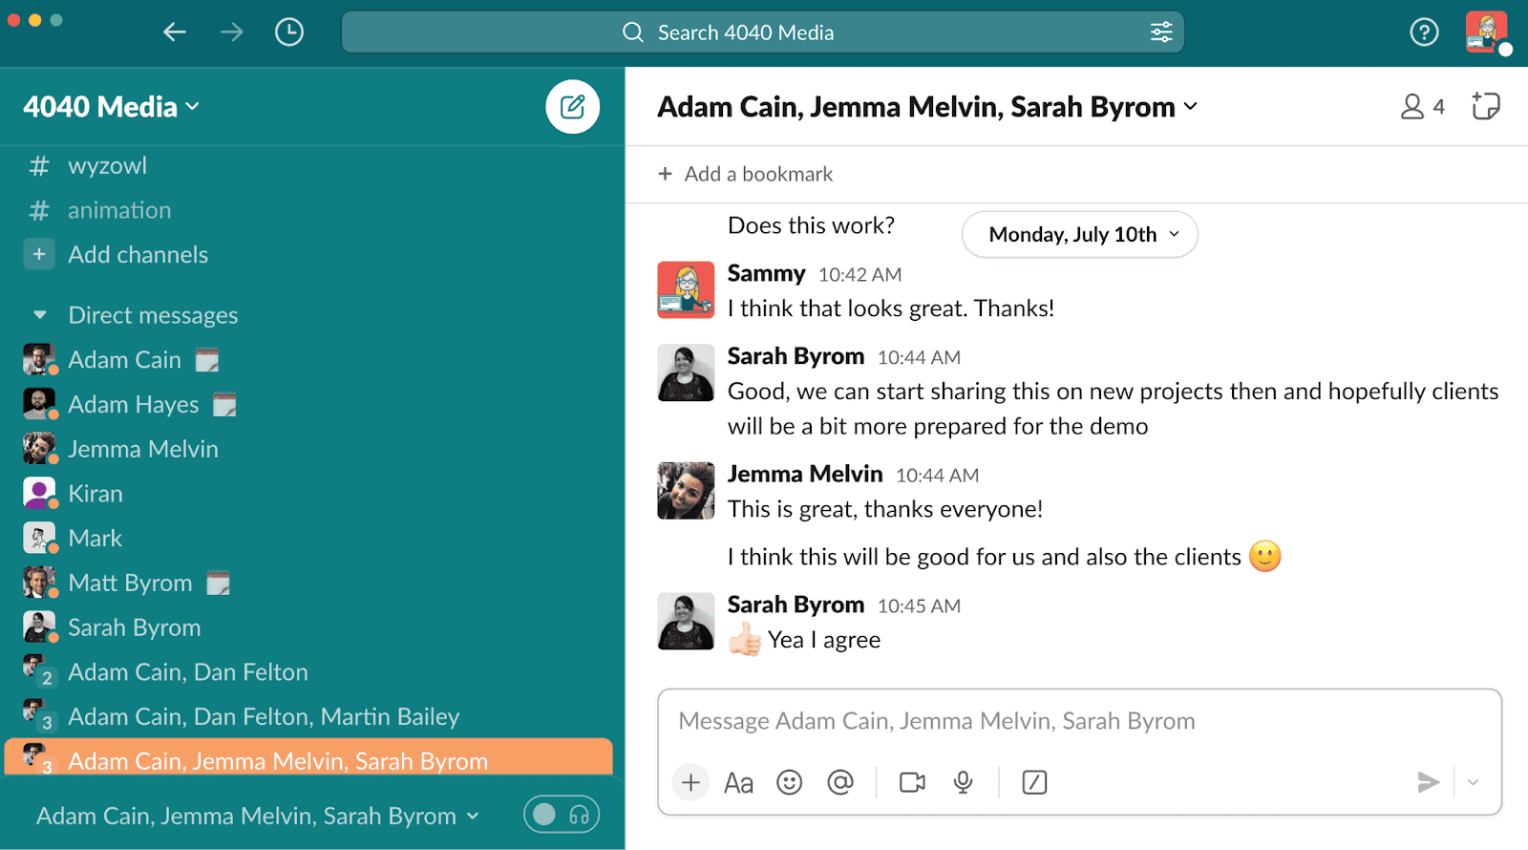Open the emoji picker in composer

[x=789, y=783]
